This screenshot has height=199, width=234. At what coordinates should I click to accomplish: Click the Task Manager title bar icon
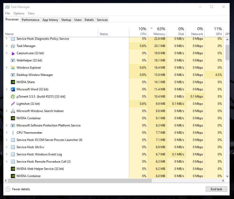pyautogui.click(x=8, y=7)
